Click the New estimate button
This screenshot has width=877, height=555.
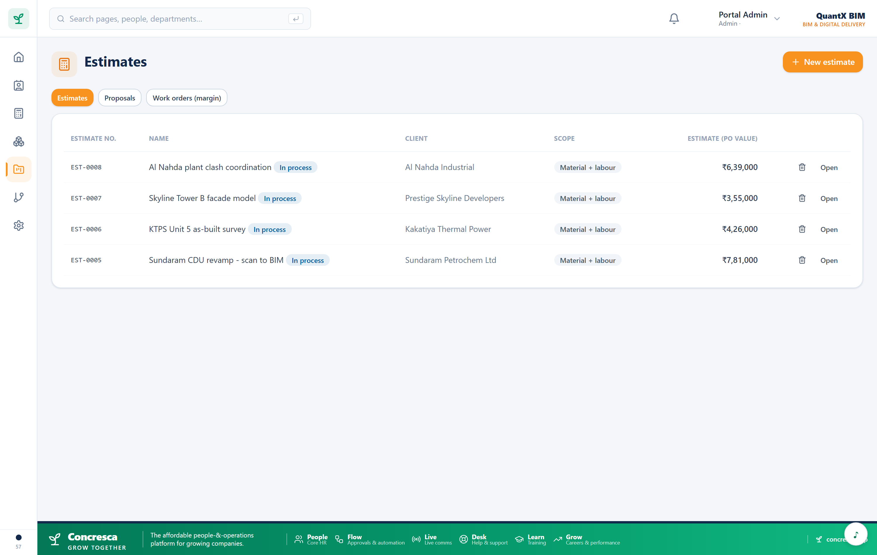[x=823, y=62]
